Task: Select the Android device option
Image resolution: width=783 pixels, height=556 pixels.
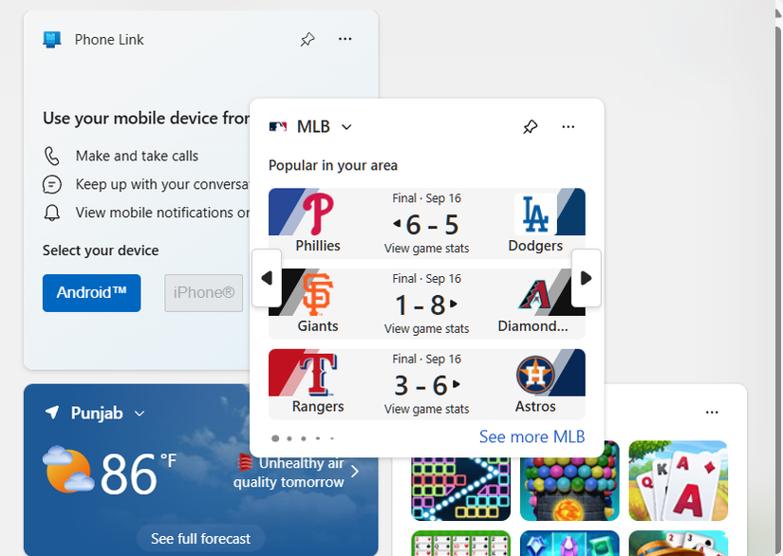Action: click(91, 293)
